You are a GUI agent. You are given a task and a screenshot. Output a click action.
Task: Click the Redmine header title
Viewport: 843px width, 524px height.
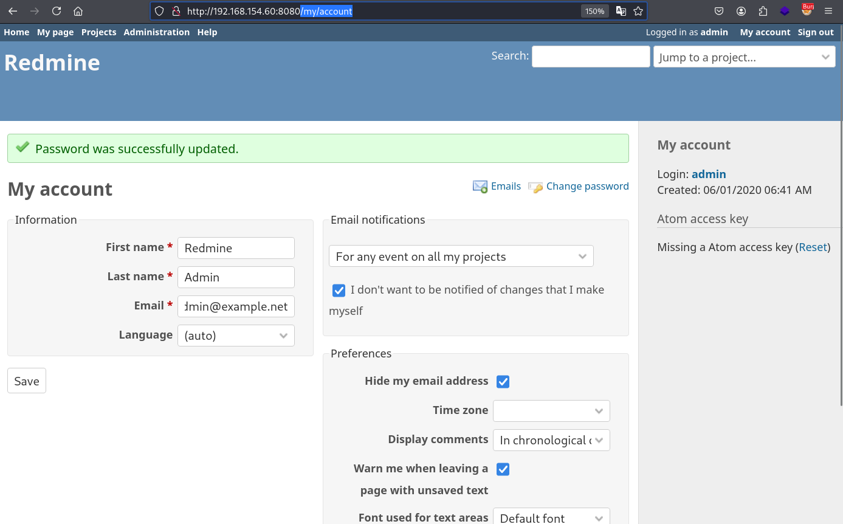52,63
